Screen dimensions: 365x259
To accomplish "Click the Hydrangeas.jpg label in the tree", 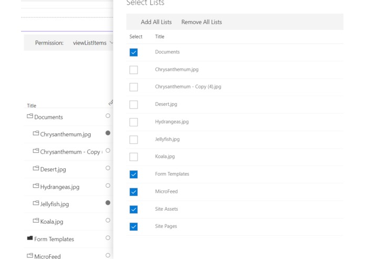I will [x=59, y=187].
